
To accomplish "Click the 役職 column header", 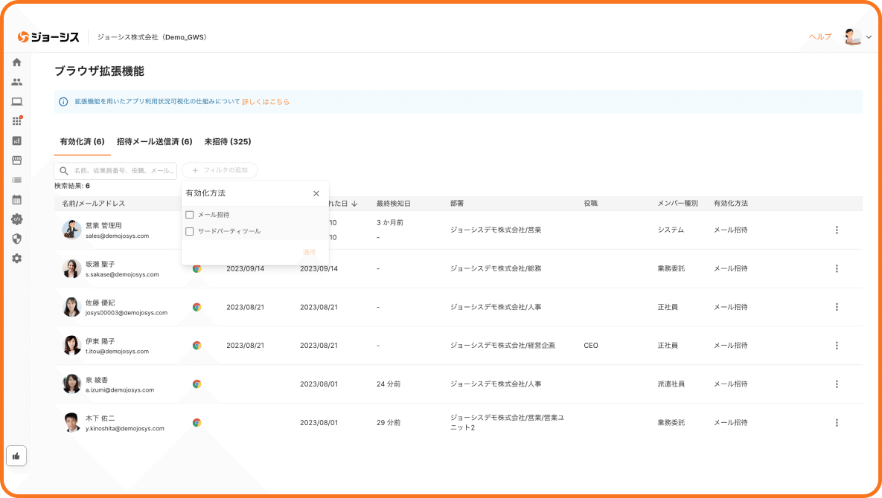I will [x=591, y=204].
